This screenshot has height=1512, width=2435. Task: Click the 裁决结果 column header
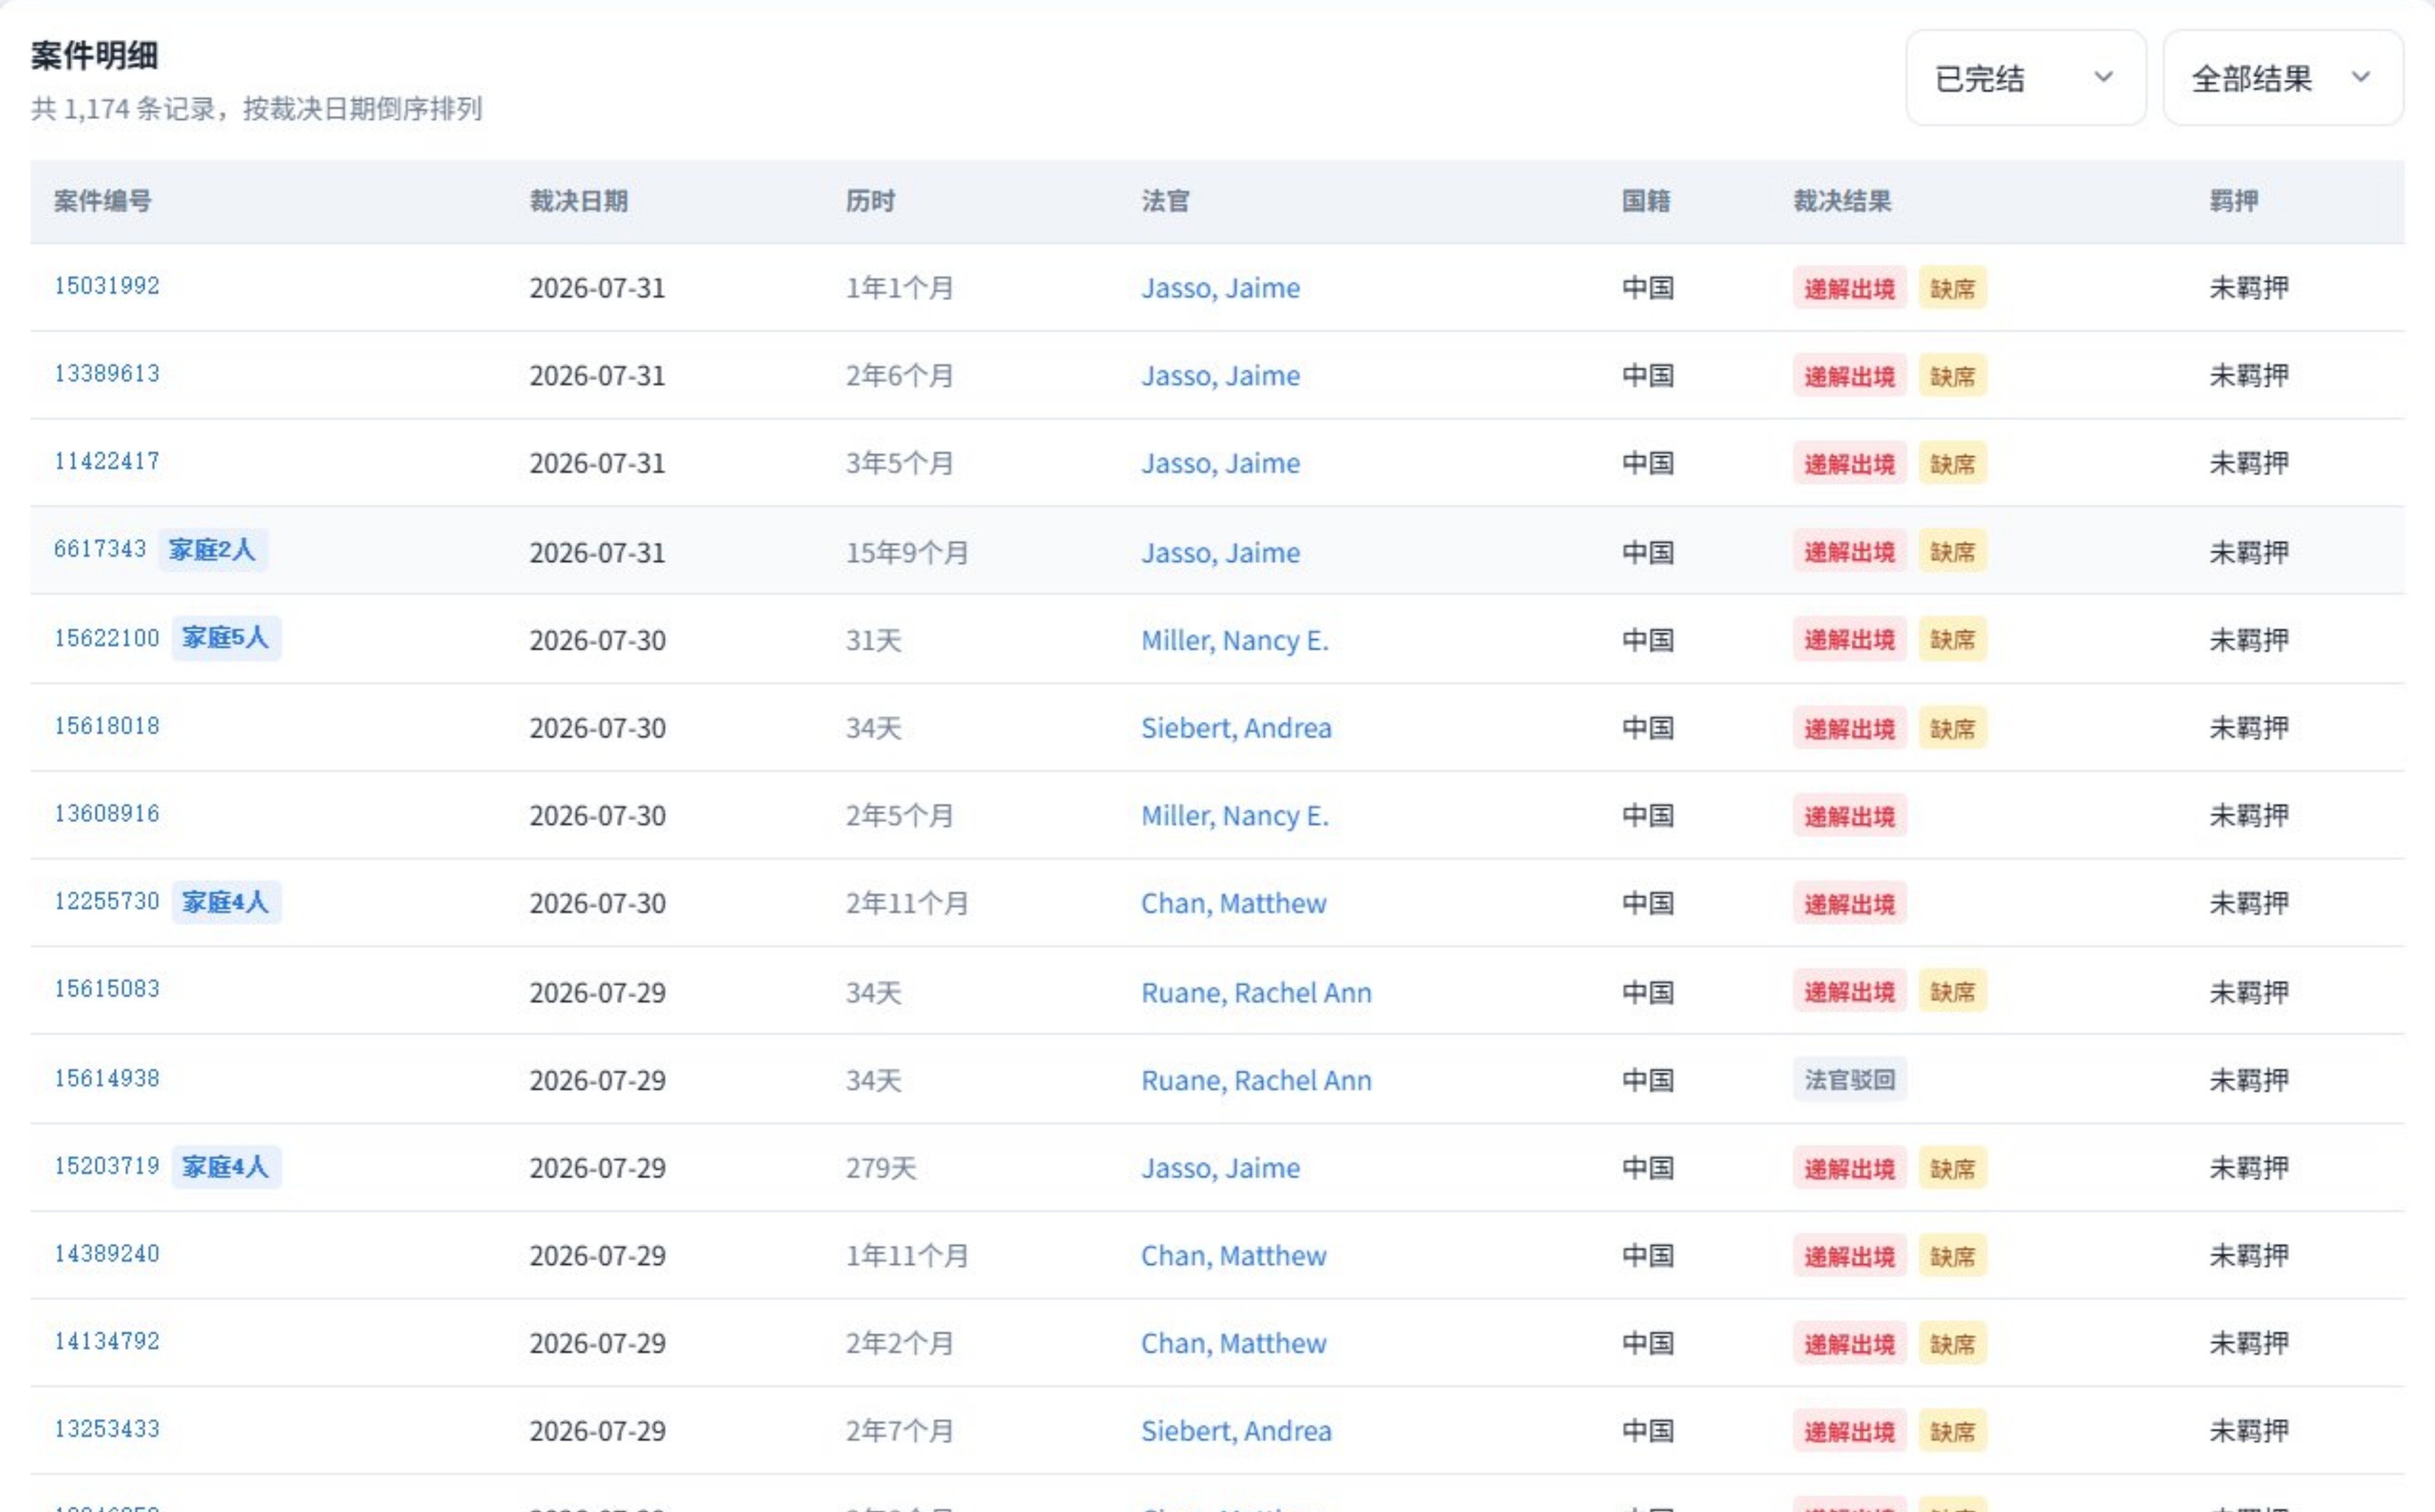tap(1843, 201)
